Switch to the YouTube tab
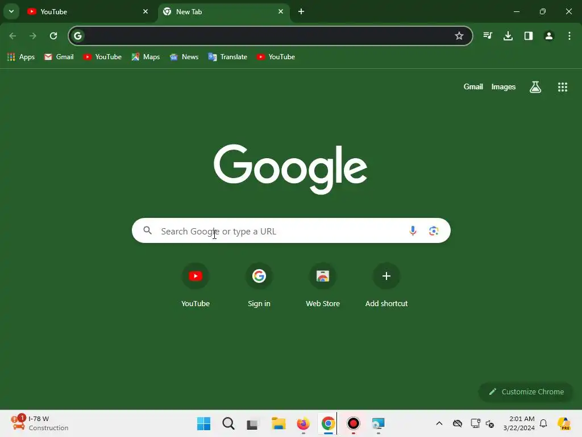The image size is (582, 437). (88, 11)
